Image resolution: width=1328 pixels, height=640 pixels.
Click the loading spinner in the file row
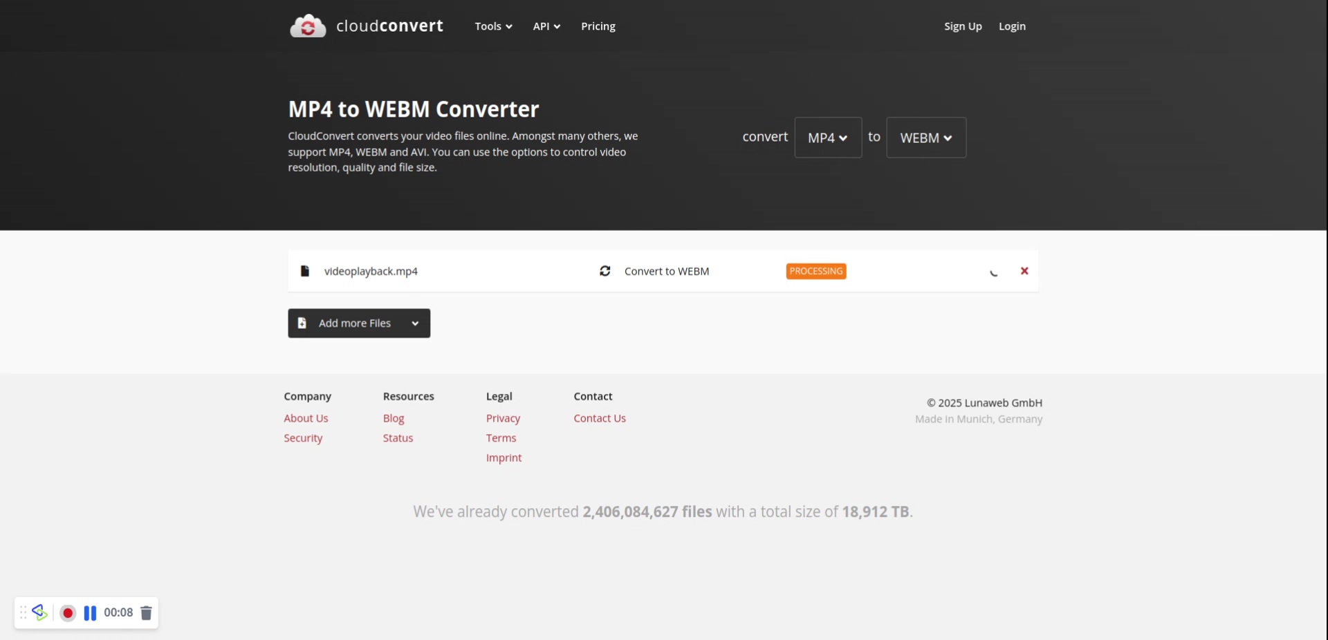point(993,272)
